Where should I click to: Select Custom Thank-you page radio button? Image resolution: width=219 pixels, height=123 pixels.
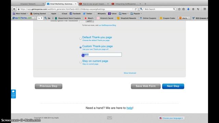click(80, 47)
